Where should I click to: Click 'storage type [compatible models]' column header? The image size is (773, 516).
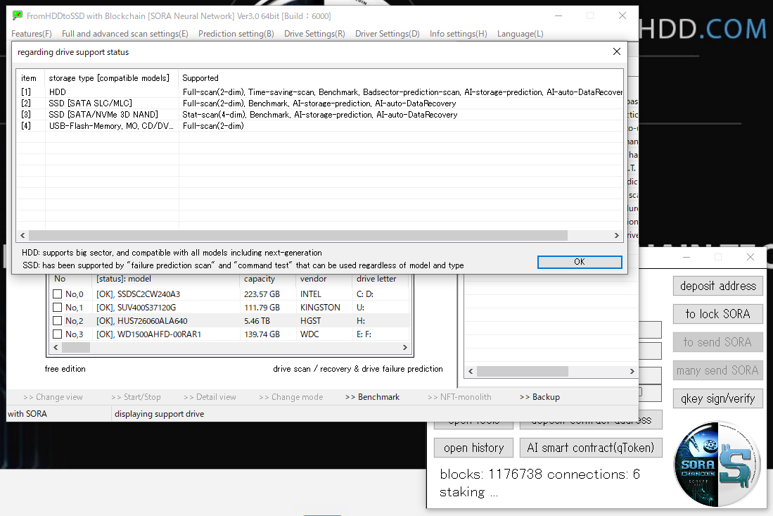tap(112, 78)
